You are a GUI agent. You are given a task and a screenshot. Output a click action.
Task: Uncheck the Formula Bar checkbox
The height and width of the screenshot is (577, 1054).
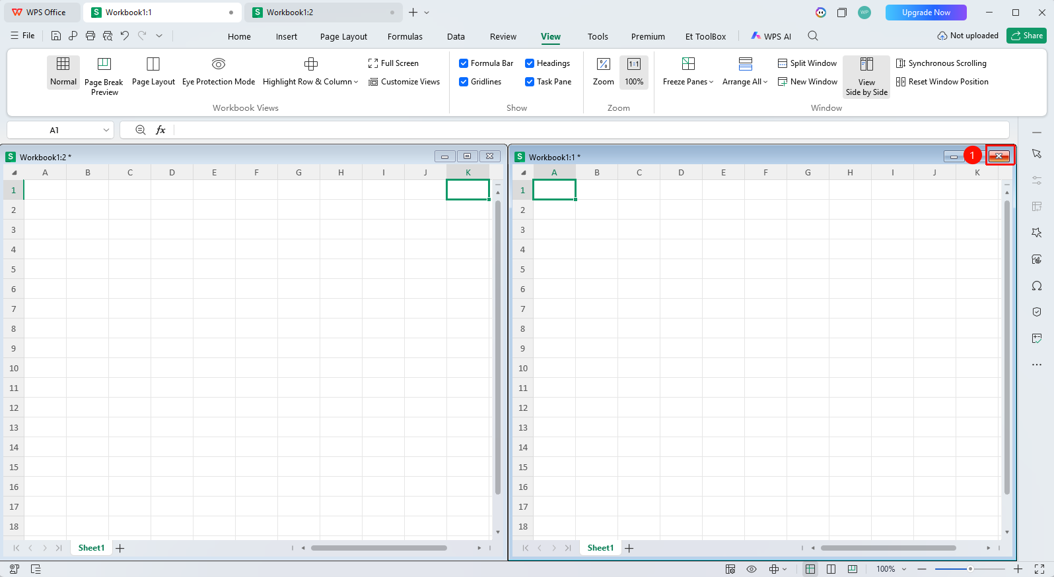[464, 63]
